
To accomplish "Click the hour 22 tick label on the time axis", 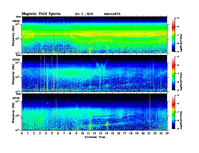I will 155,133.
